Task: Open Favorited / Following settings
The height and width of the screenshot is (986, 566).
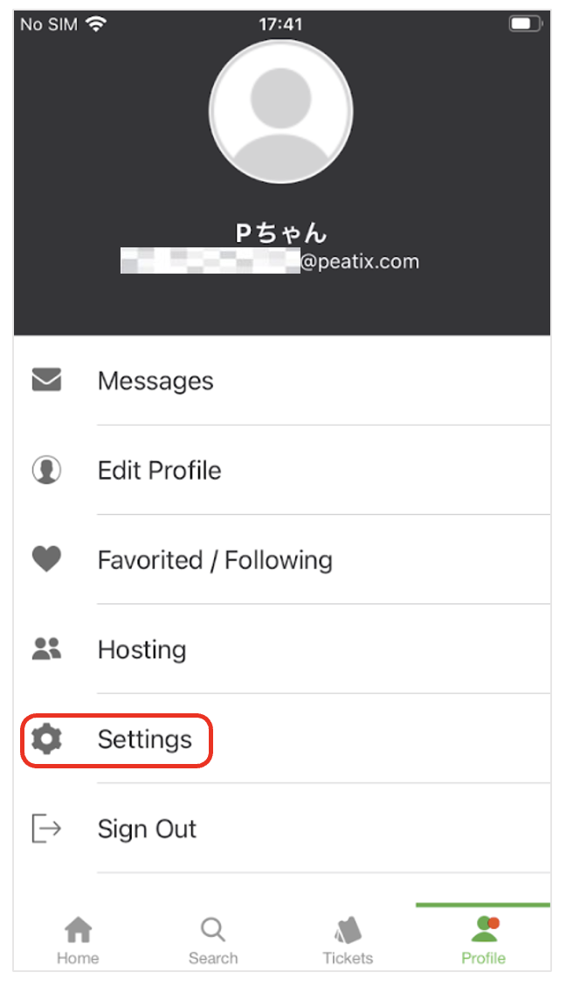Action: 215,559
